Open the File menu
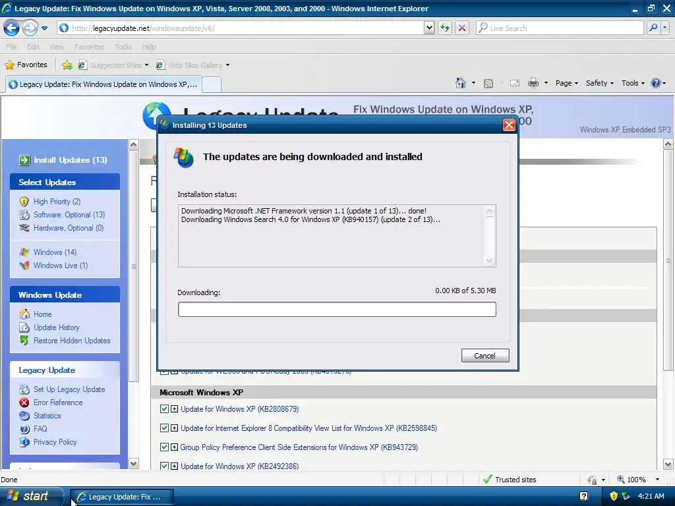The image size is (675, 506). 11,47
